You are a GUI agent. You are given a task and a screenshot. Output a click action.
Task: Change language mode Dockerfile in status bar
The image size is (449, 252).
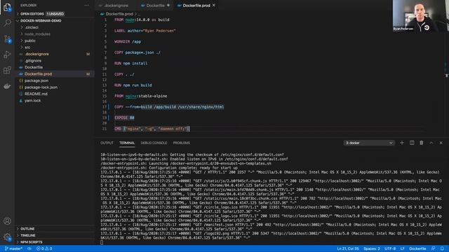pyautogui.click(x=417, y=248)
